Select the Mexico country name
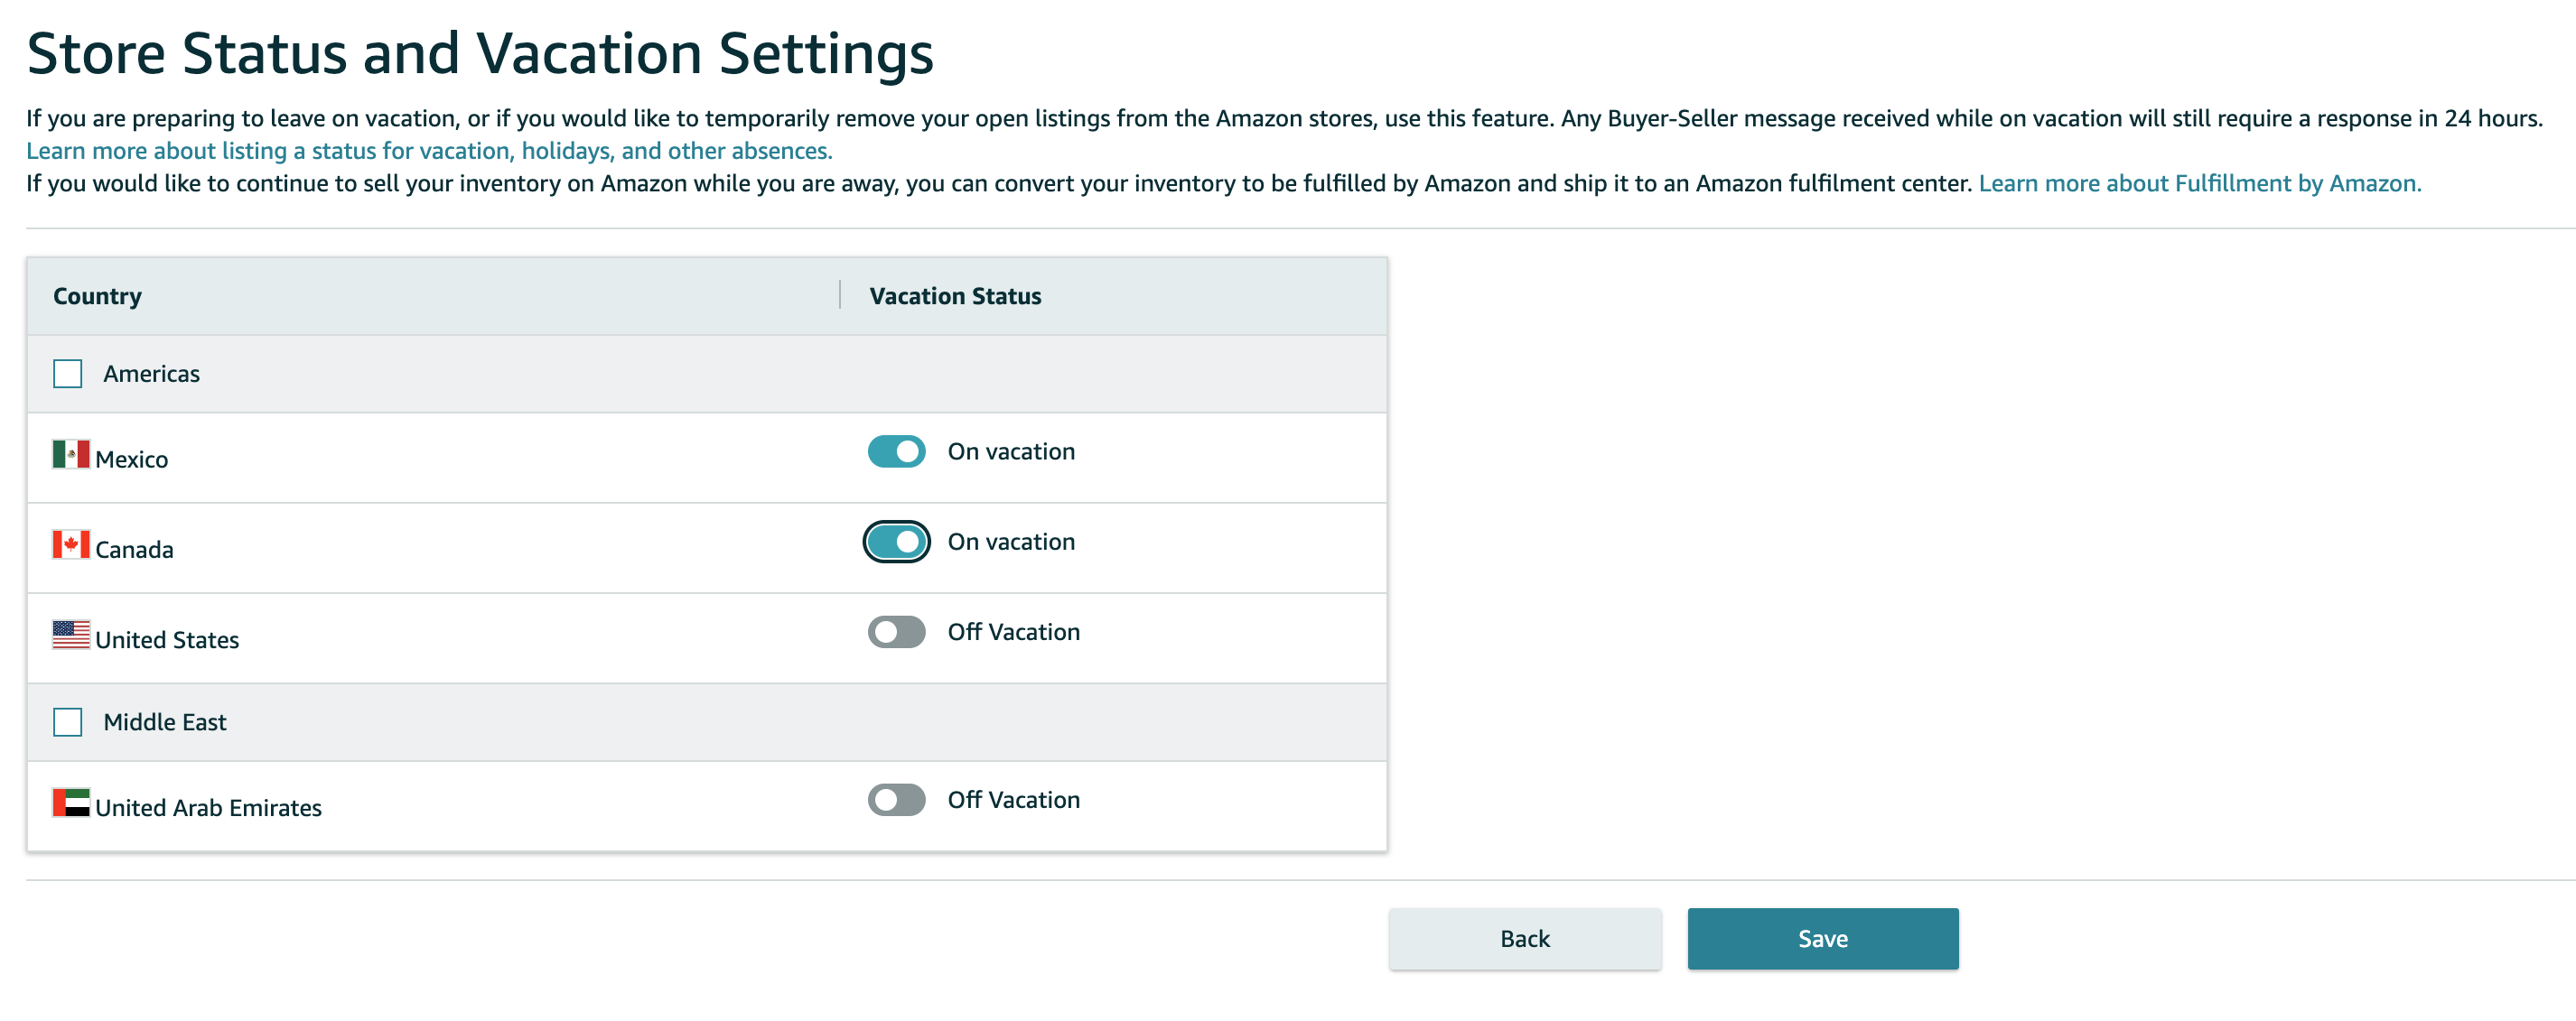The image size is (2576, 1021). [132, 459]
